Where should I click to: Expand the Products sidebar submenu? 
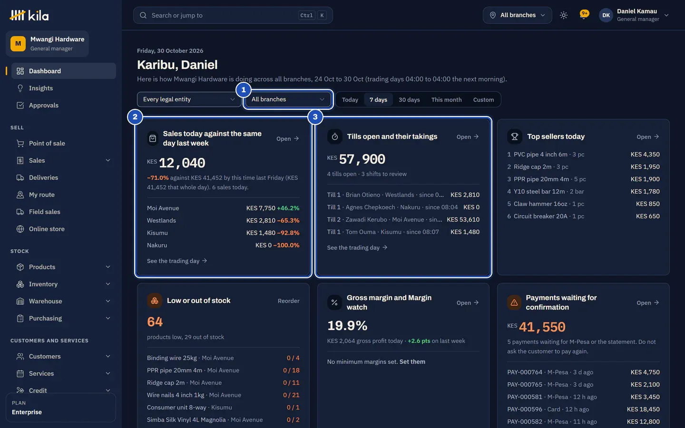(108, 267)
